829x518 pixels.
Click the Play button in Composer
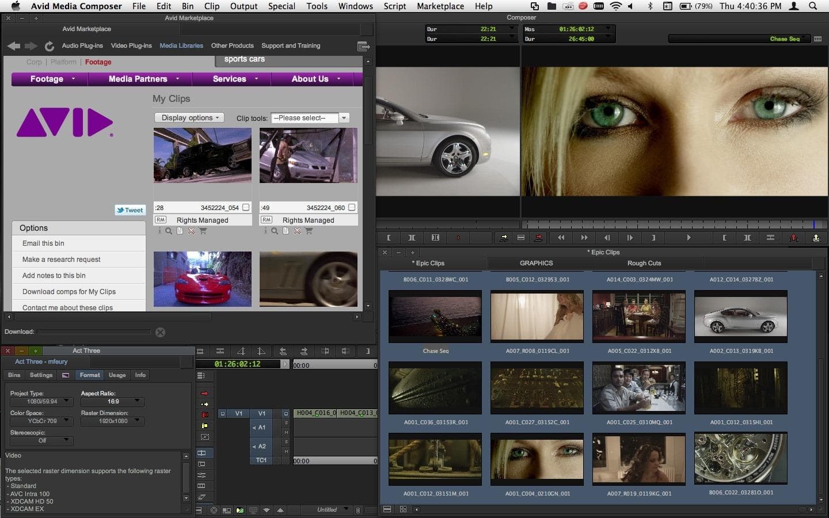(689, 237)
